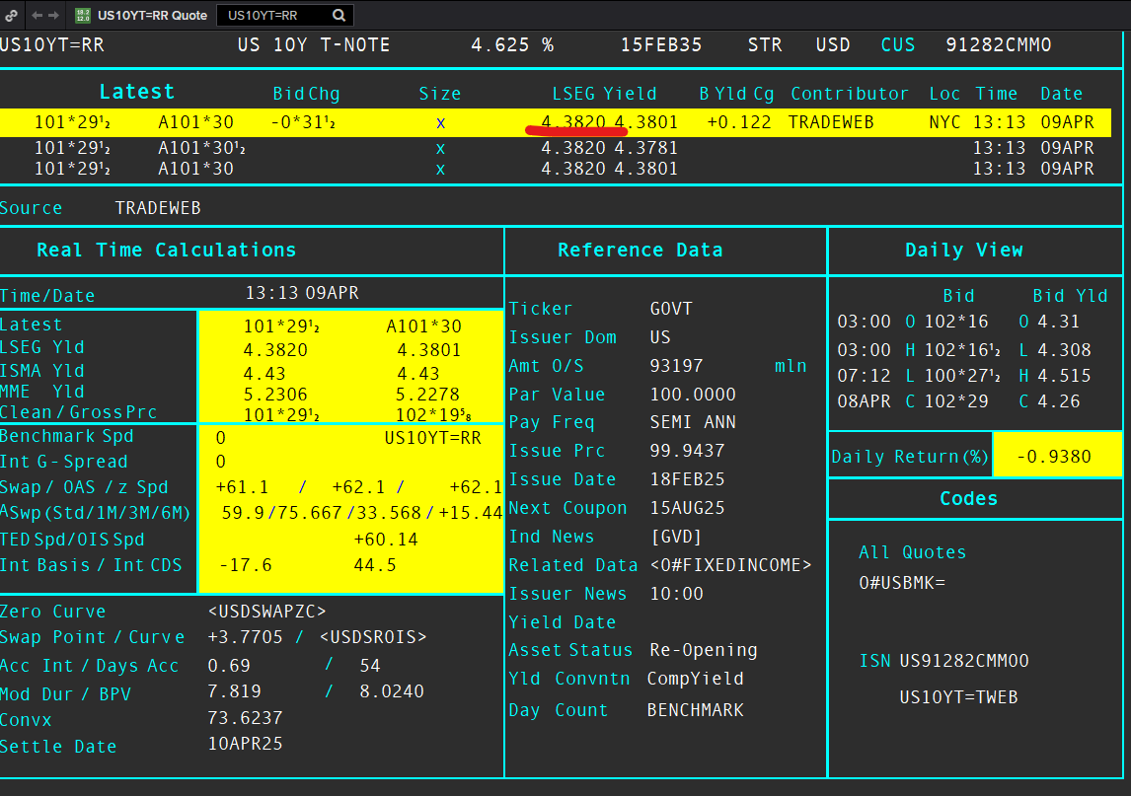This screenshot has width=1131, height=796.
Task: Go forward with the right arrow icon
Action: (54, 15)
